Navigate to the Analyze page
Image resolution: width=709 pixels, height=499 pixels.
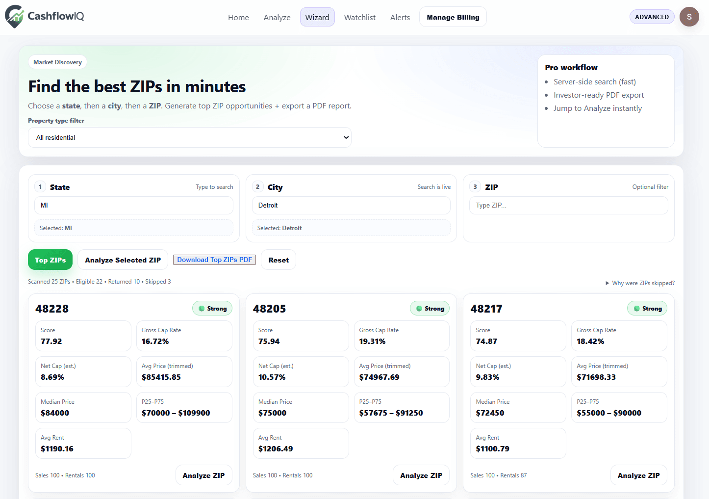[277, 17]
